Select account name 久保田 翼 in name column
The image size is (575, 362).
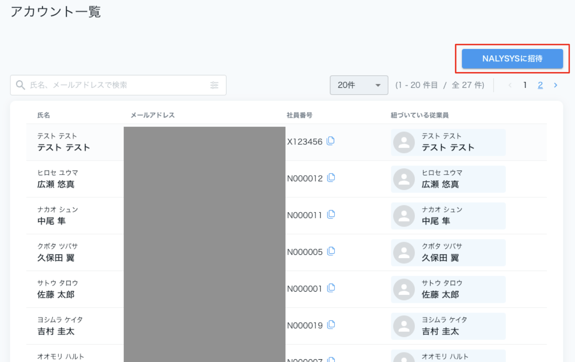coord(56,257)
